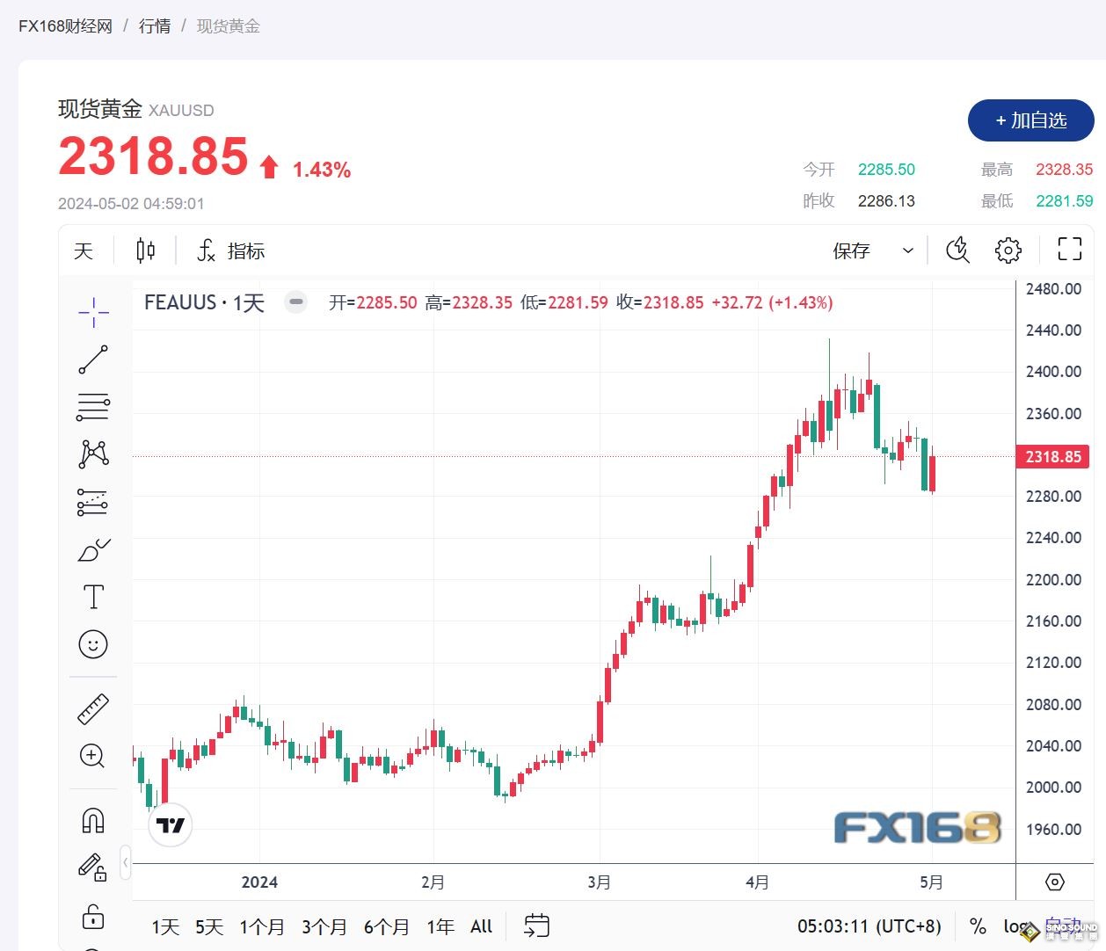Open the candlestick chart style selector
Screen dimensions: 1106x951
[x=146, y=251]
